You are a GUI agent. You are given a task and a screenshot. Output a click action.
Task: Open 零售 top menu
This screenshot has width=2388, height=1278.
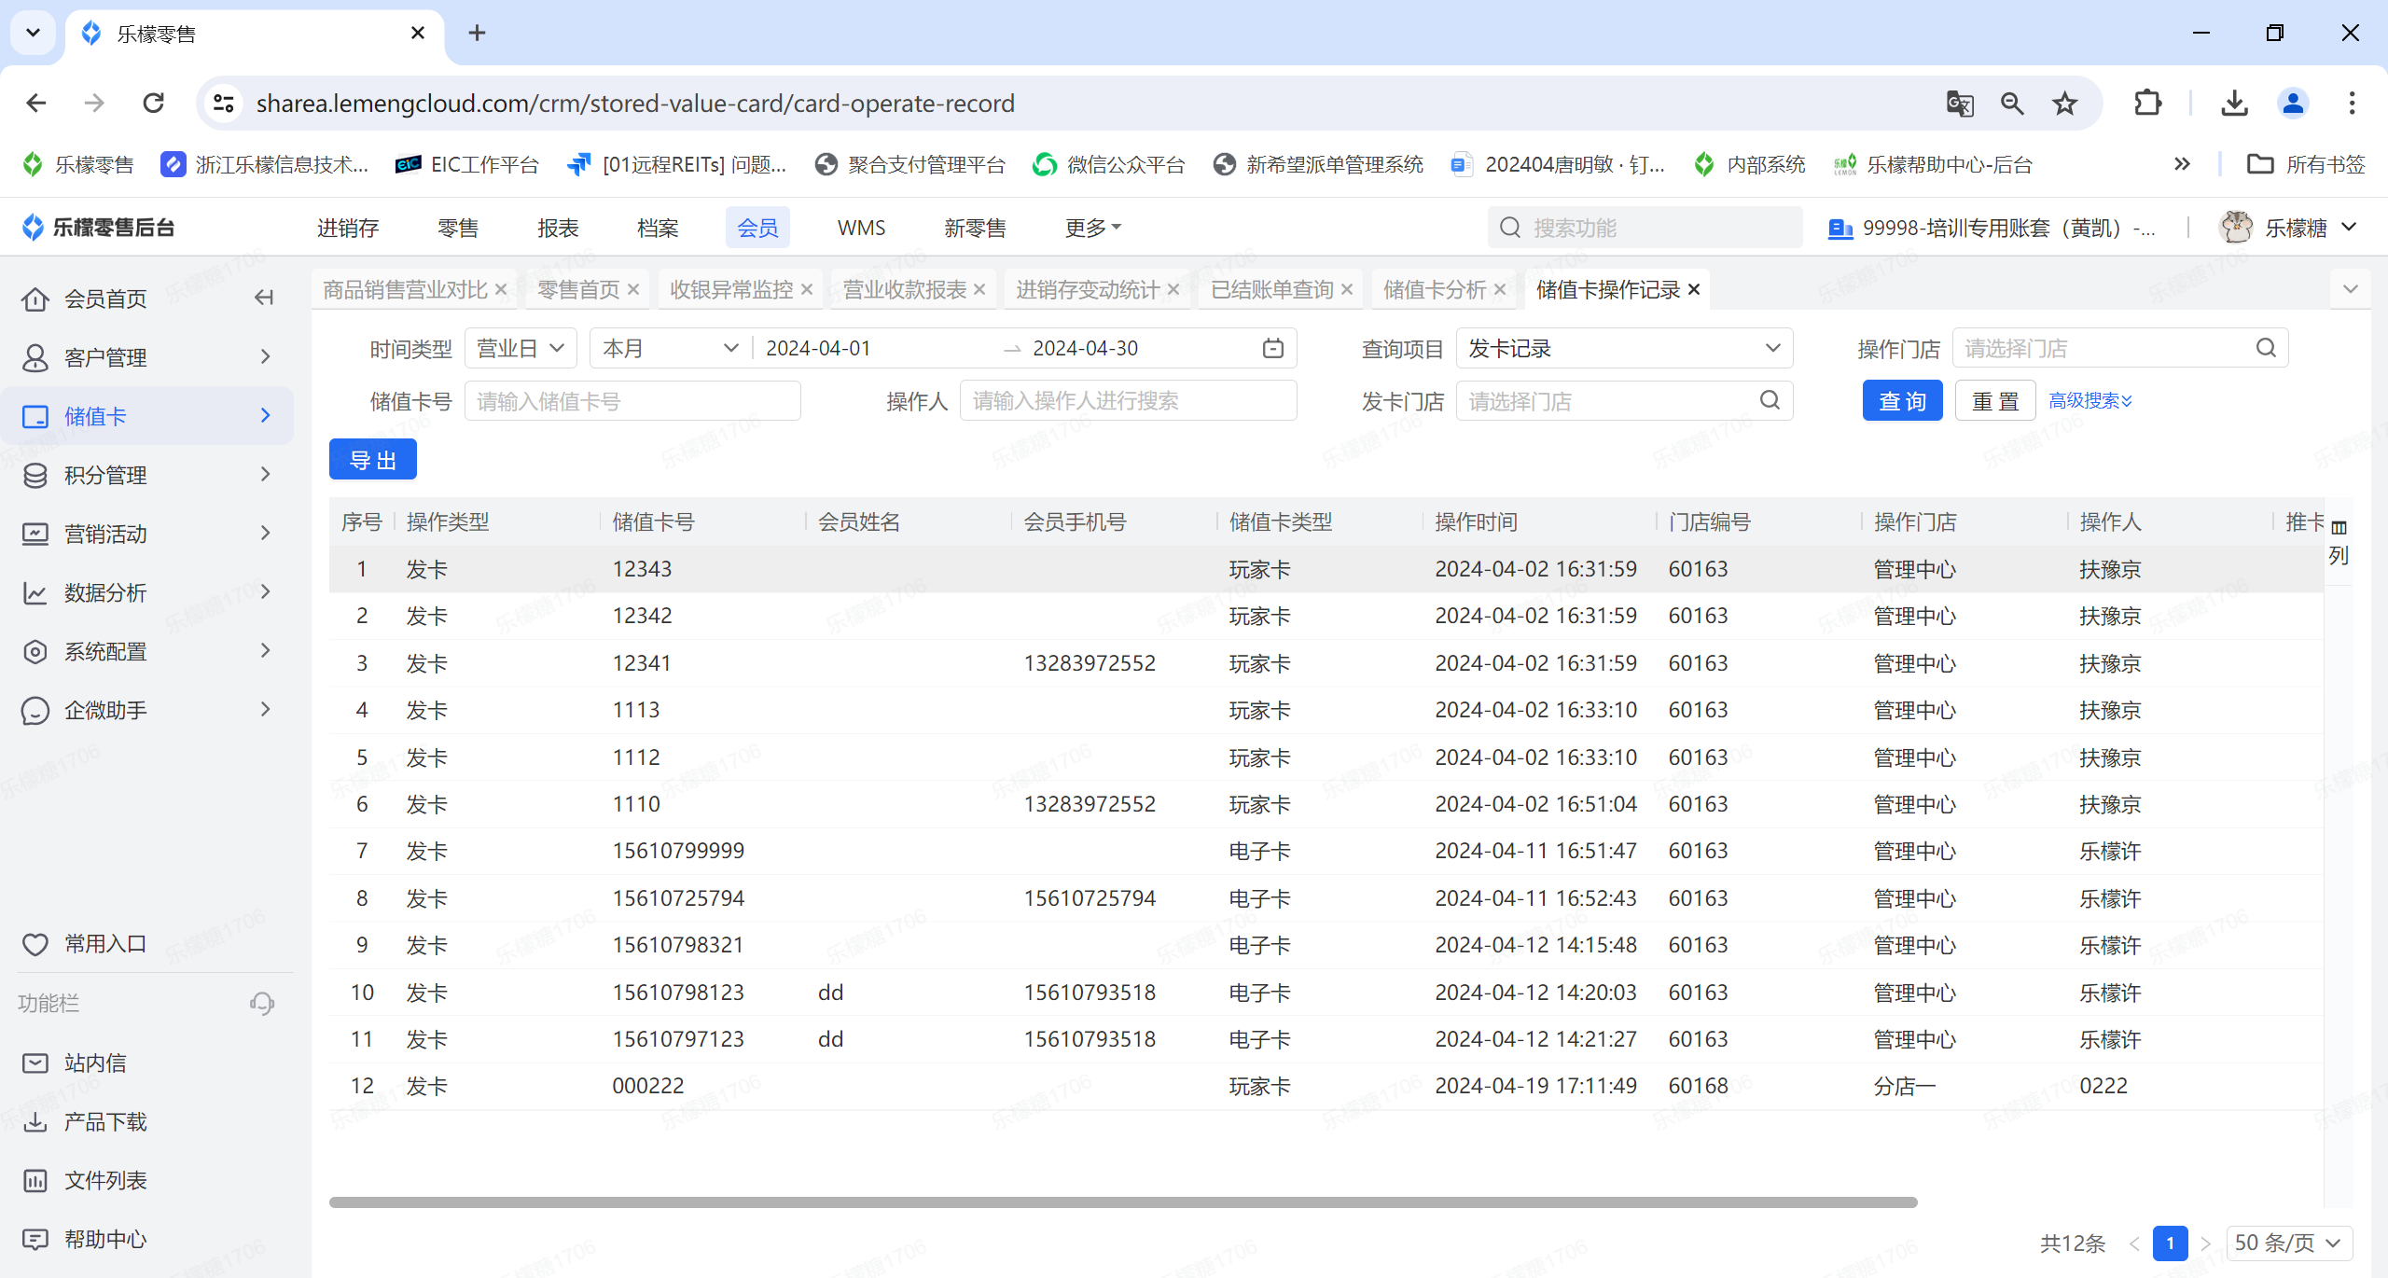coord(458,228)
